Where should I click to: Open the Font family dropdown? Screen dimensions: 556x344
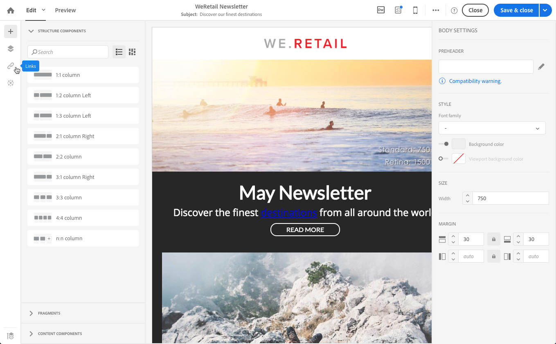pos(492,128)
